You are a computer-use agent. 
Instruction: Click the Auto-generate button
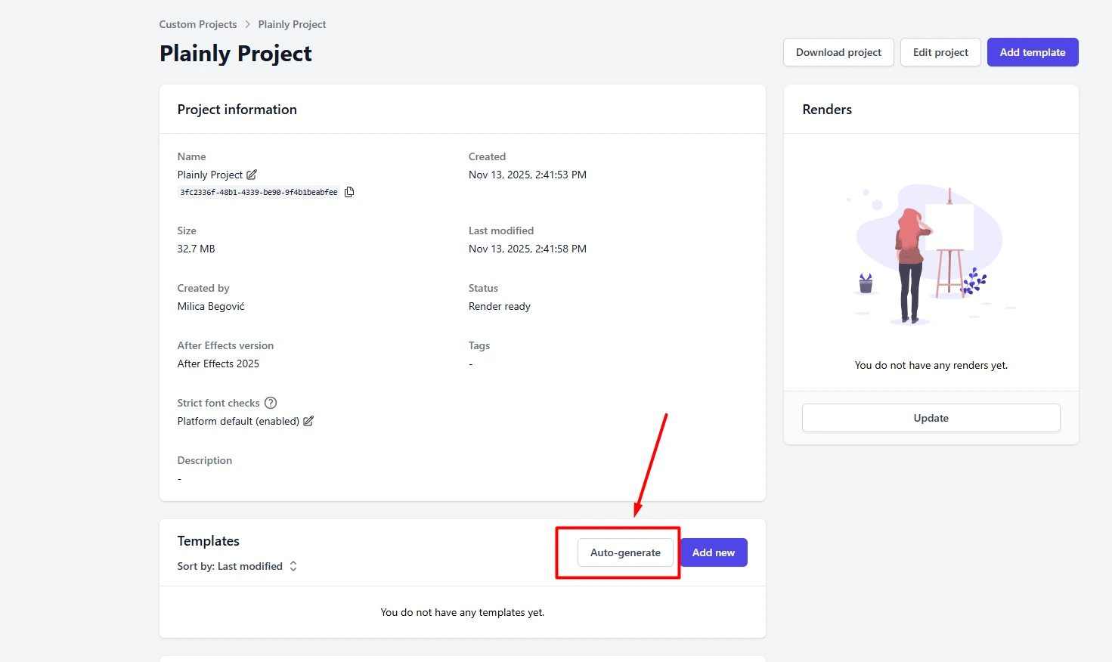625,552
